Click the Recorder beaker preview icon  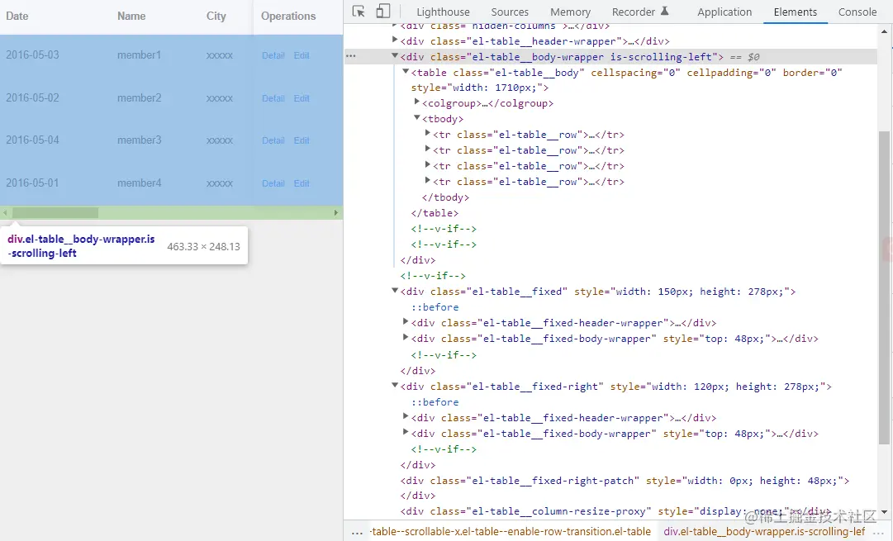(665, 11)
